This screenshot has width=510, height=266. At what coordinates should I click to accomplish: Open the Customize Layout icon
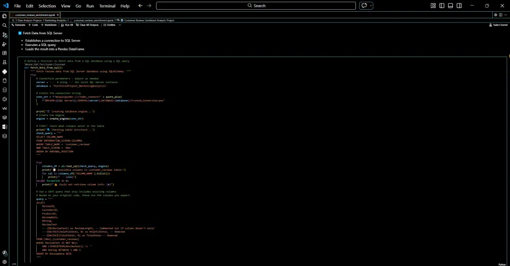[433, 6]
